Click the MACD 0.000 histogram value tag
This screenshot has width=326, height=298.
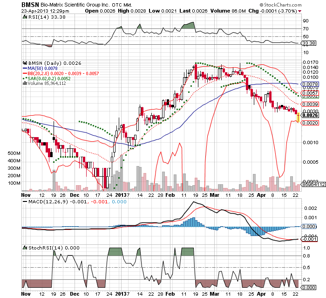309,226
